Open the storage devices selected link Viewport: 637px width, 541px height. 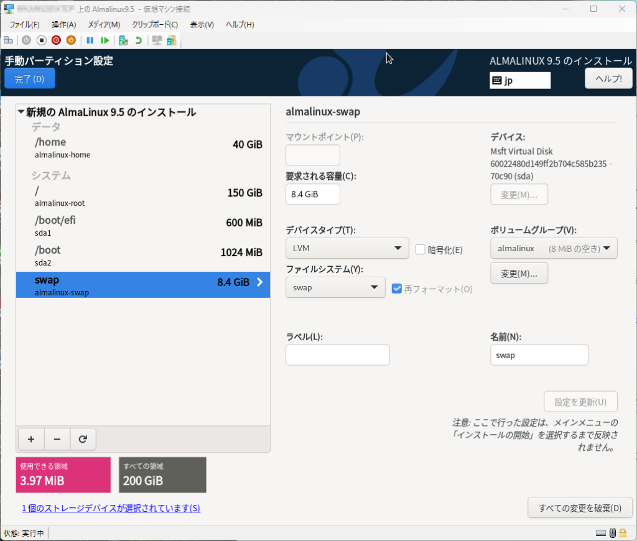(111, 509)
